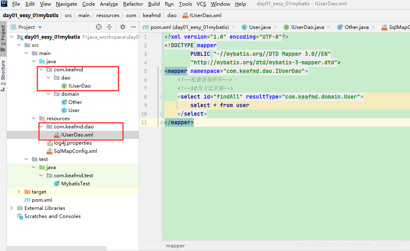Open the Navigate menu
This screenshot has width=410, height=251.
coord(66,4)
